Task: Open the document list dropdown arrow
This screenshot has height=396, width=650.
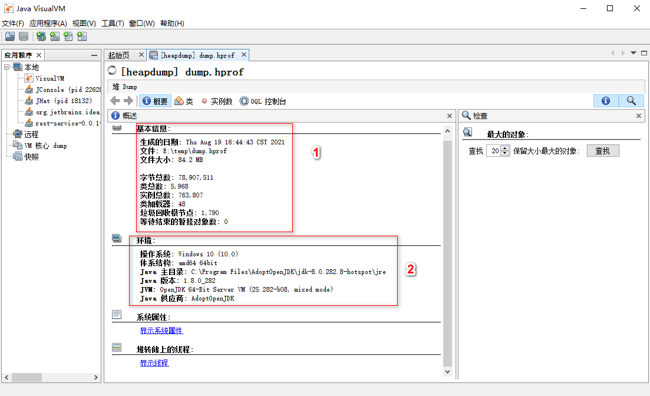Action: click(x=633, y=52)
